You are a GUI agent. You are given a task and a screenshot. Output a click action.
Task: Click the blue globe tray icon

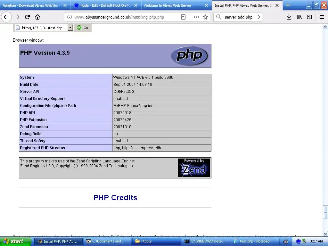(299, 241)
